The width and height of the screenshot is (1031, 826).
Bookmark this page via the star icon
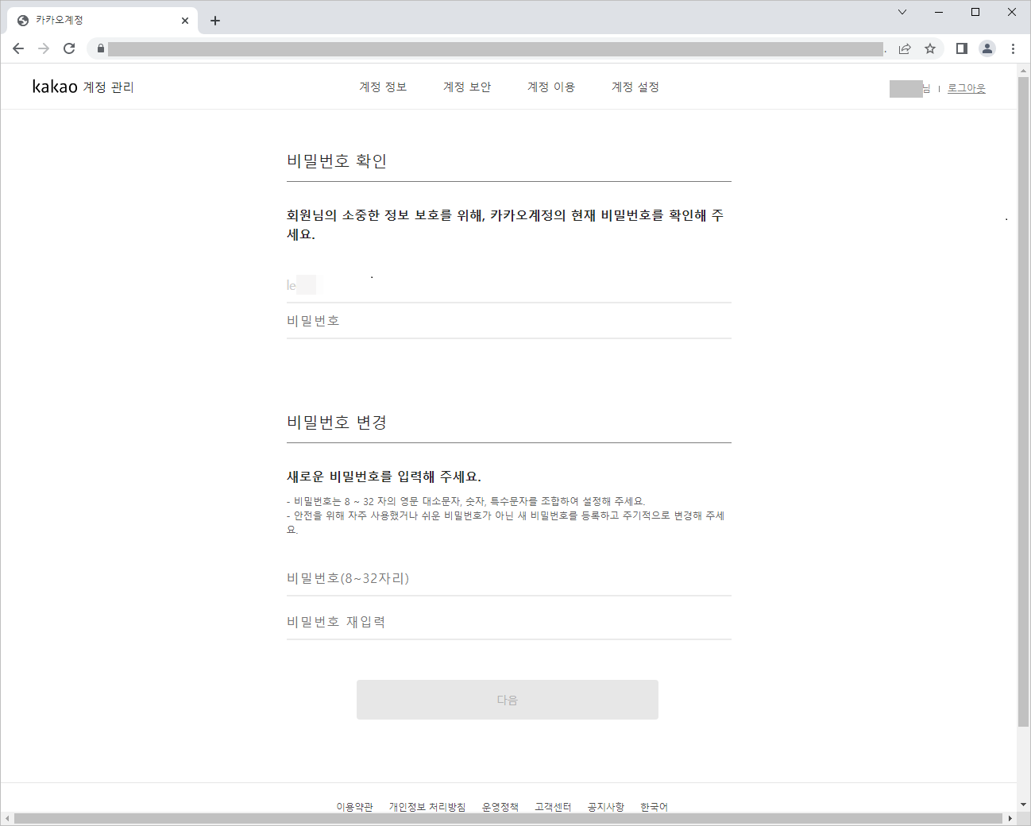pos(930,48)
